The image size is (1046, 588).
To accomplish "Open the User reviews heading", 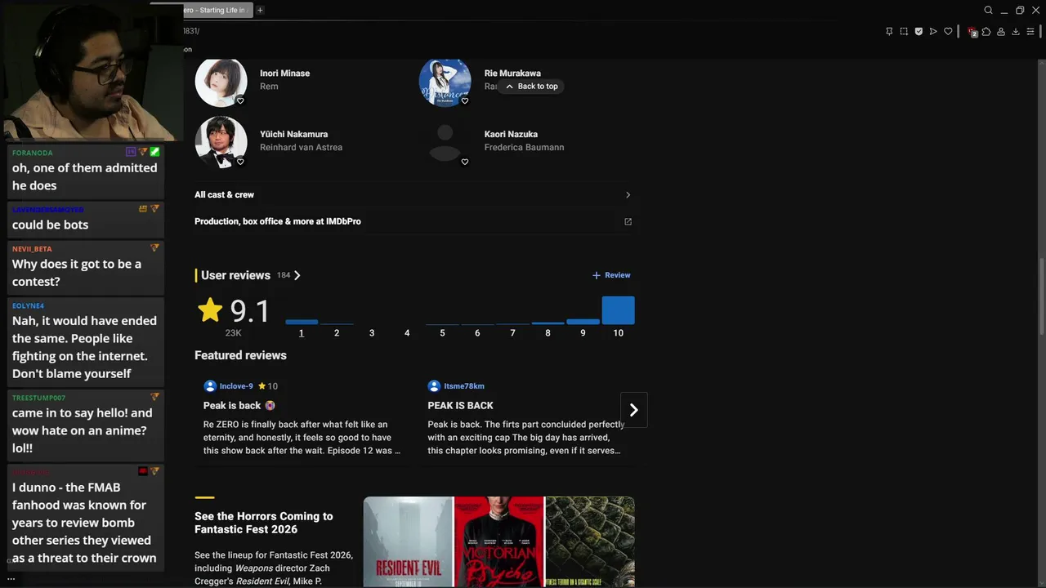I will (235, 275).
